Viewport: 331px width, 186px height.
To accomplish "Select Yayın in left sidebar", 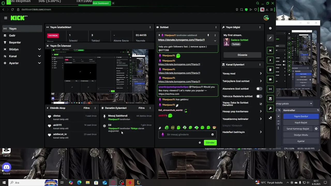I will pyautogui.click(x=22, y=29).
